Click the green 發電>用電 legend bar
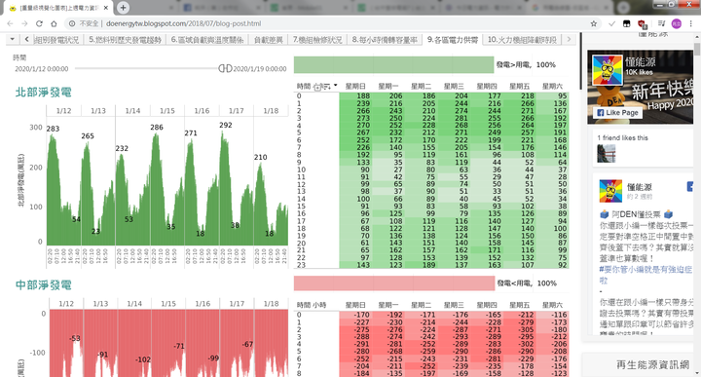This screenshot has width=701, height=377. 393,65
